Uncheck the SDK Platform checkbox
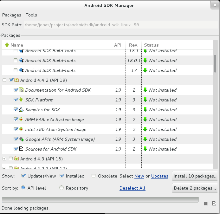Viewport: 220px width, 214px height. (x=16, y=100)
